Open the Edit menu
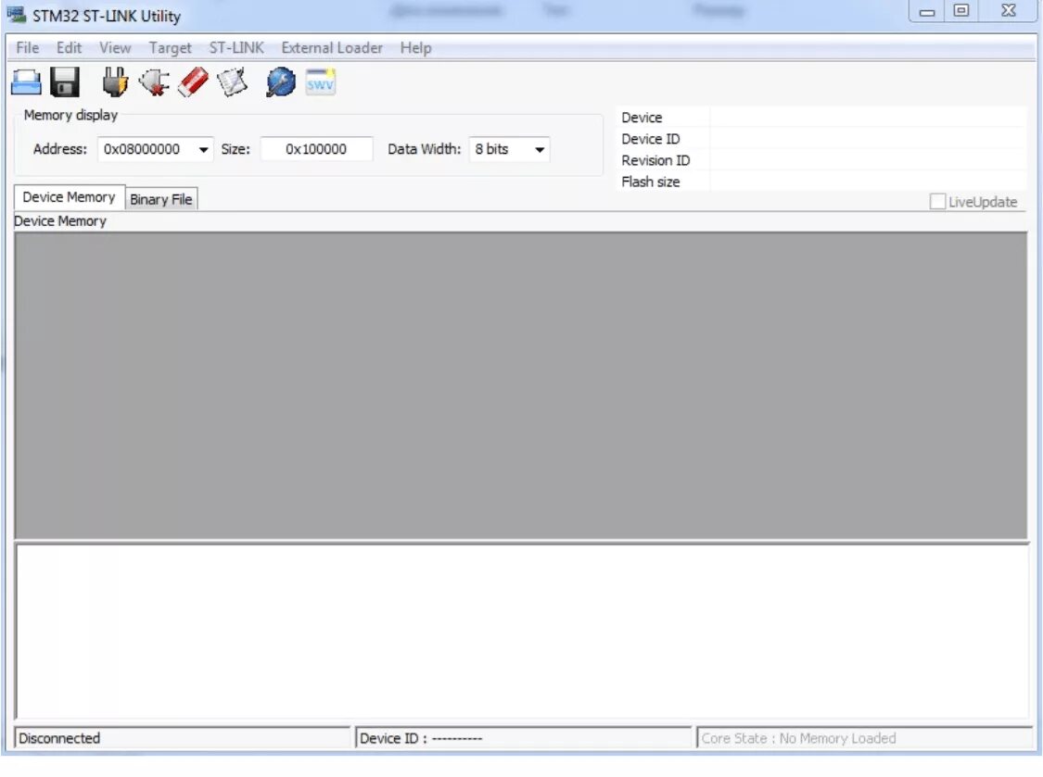 tap(69, 48)
